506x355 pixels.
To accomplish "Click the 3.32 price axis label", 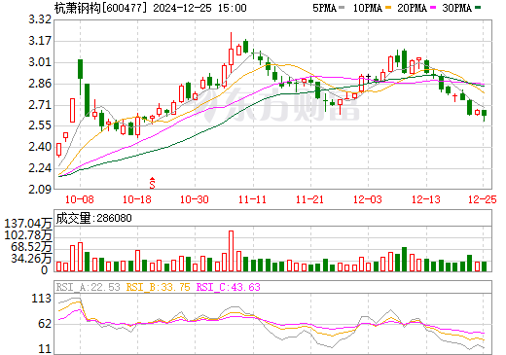I will [x=40, y=19].
